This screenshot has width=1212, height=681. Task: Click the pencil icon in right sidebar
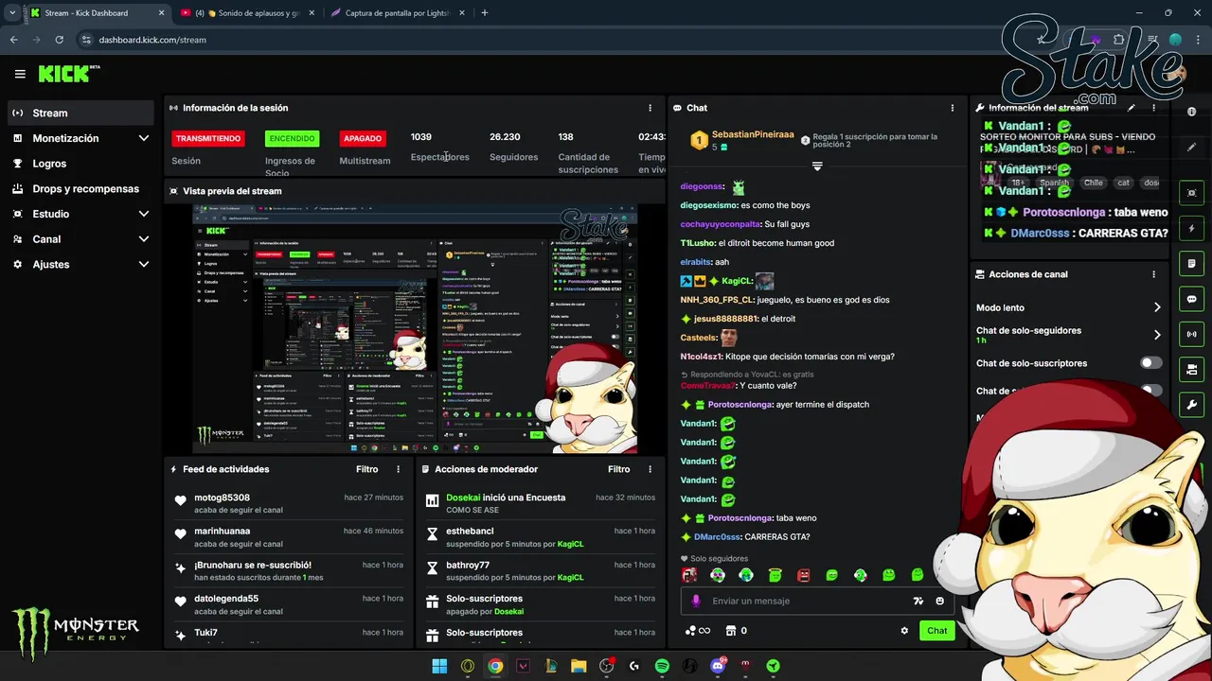tap(1192, 148)
